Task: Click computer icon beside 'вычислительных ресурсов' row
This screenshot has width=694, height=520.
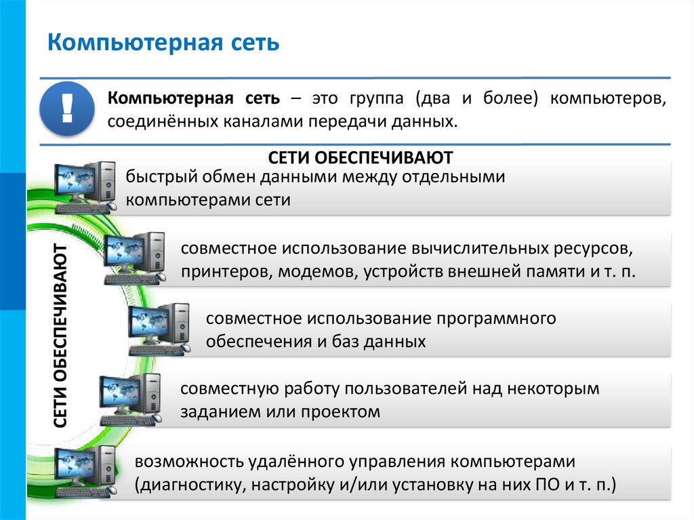Action: 135,258
